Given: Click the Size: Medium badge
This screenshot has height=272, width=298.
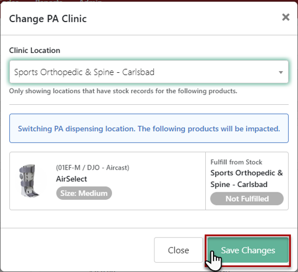Looking at the screenshot, I should (x=84, y=193).
